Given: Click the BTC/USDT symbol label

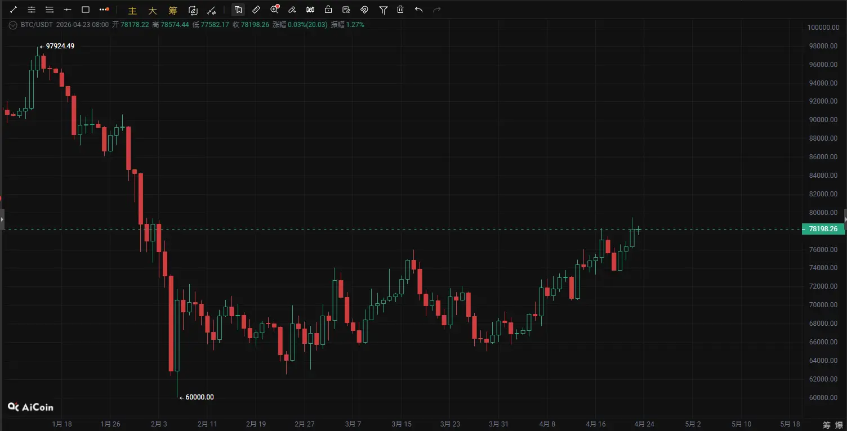Looking at the screenshot, I should (x=37, y=25).
